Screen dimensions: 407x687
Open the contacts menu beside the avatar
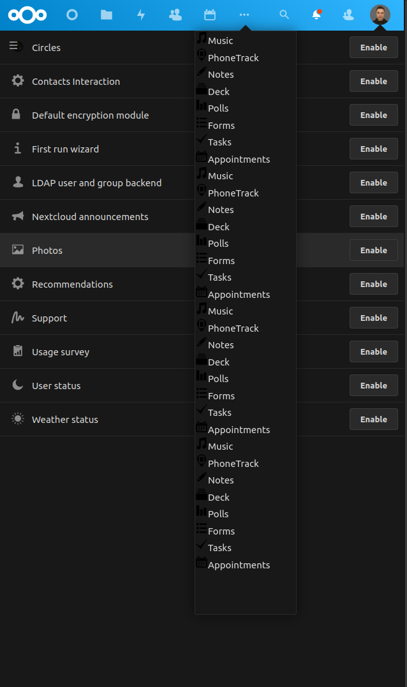[x=348, y=14]
